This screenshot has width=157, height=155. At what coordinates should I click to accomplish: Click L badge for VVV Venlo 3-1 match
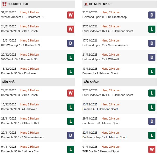click(71, 57)
